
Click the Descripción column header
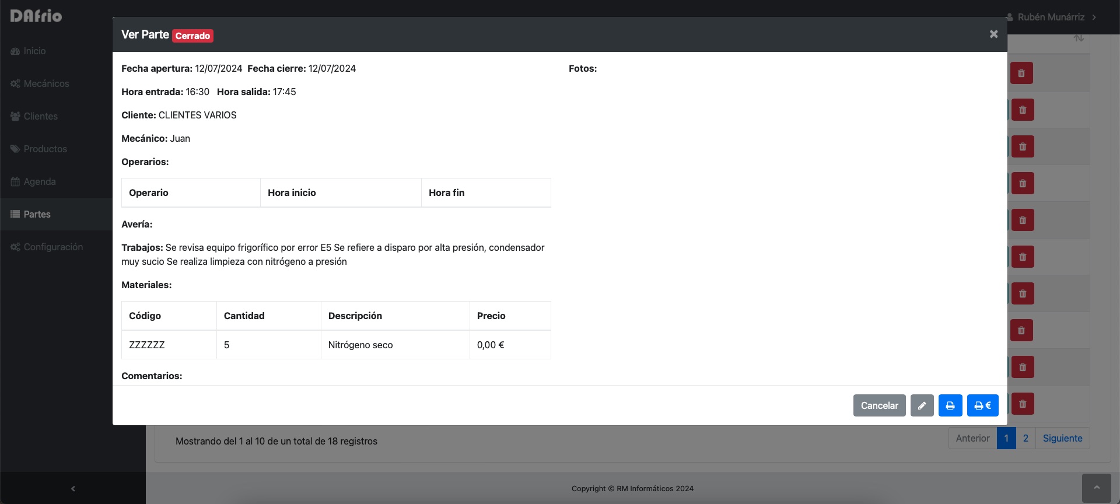pyautogui.click(x=395, y=316)
